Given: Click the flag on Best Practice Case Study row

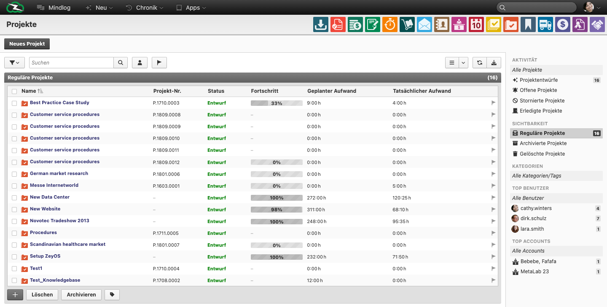Looking at the screenshot, I should coord(494,102).
